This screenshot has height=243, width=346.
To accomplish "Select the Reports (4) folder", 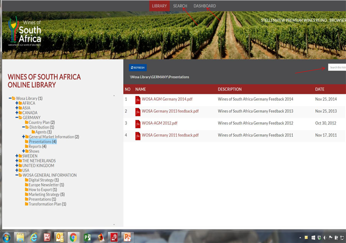I will point(38,146).
